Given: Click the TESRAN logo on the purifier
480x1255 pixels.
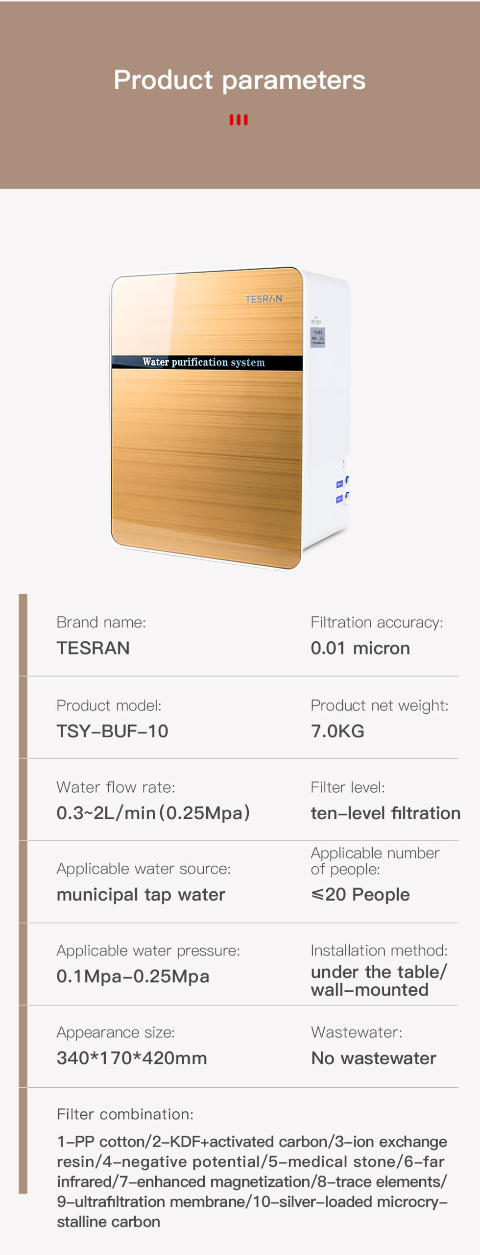Looking at the screenshot, I should 264,299.
